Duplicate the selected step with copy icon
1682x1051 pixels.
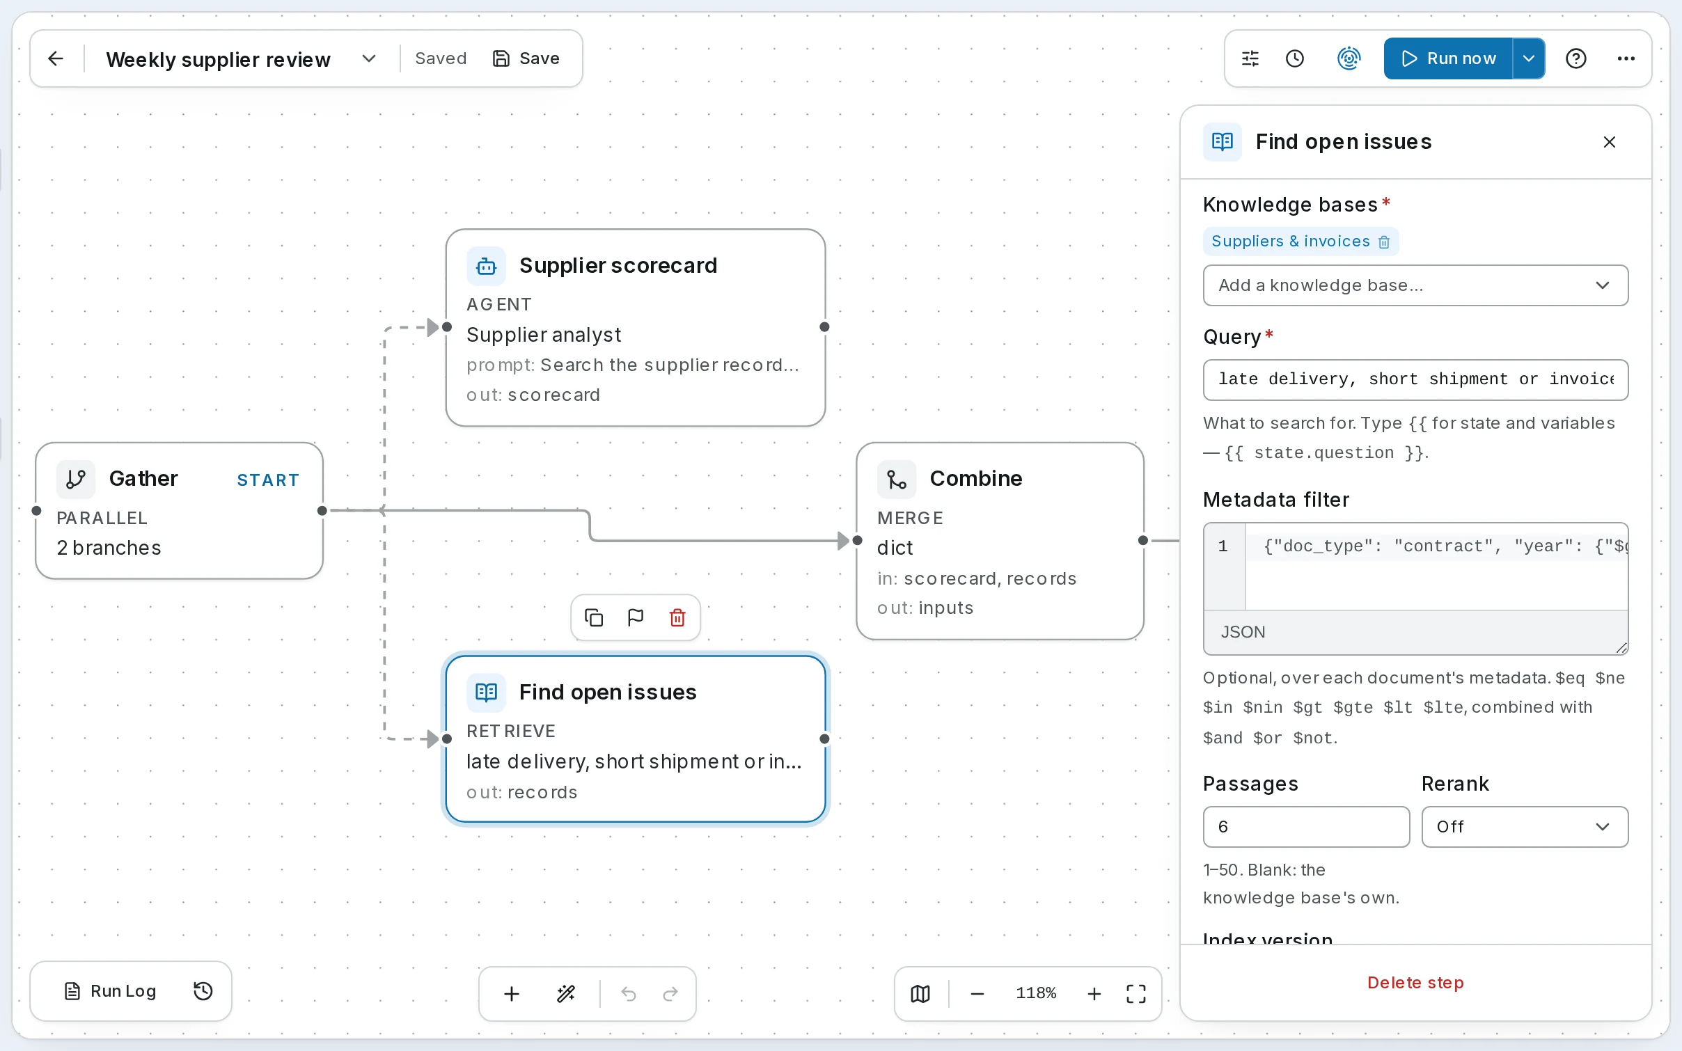[594, 617]
